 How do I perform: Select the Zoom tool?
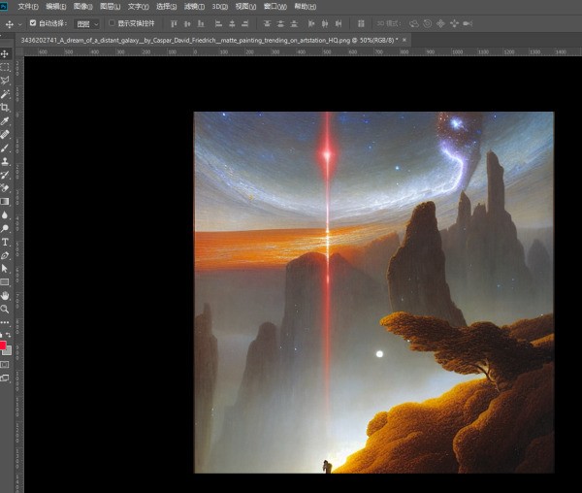5,309
